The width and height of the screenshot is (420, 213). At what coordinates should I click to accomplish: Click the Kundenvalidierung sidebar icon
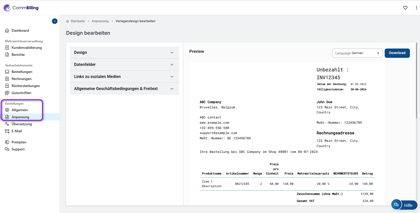[x=7, y=48]
